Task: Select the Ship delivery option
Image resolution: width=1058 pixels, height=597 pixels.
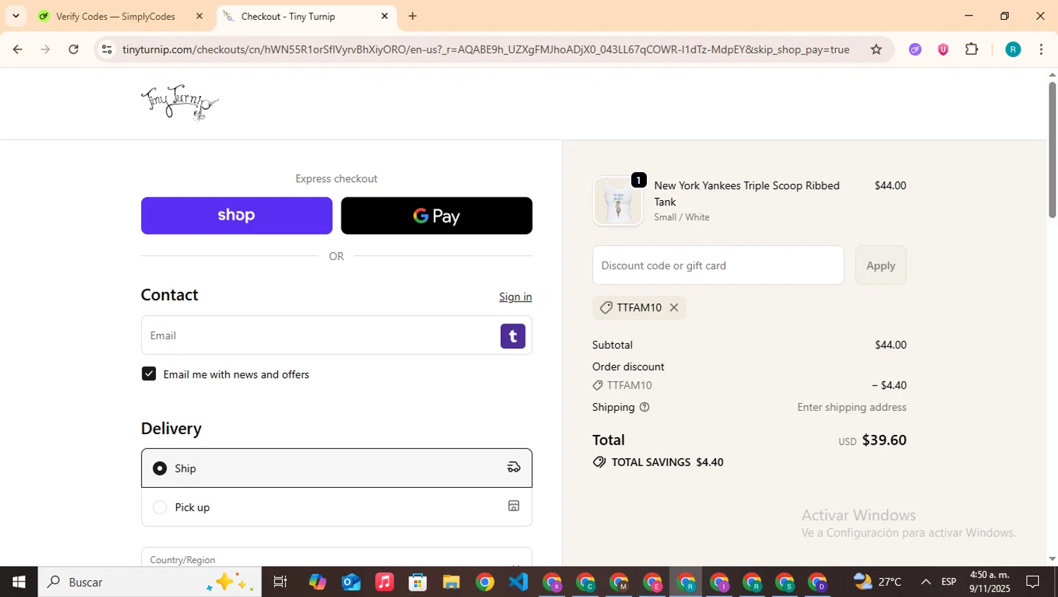Action: (336, 468)
